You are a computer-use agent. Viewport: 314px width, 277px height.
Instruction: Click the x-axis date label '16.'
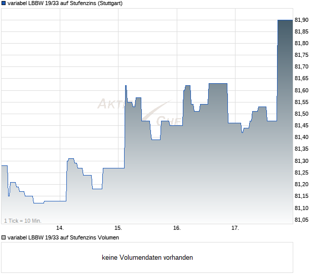point(177,228)
